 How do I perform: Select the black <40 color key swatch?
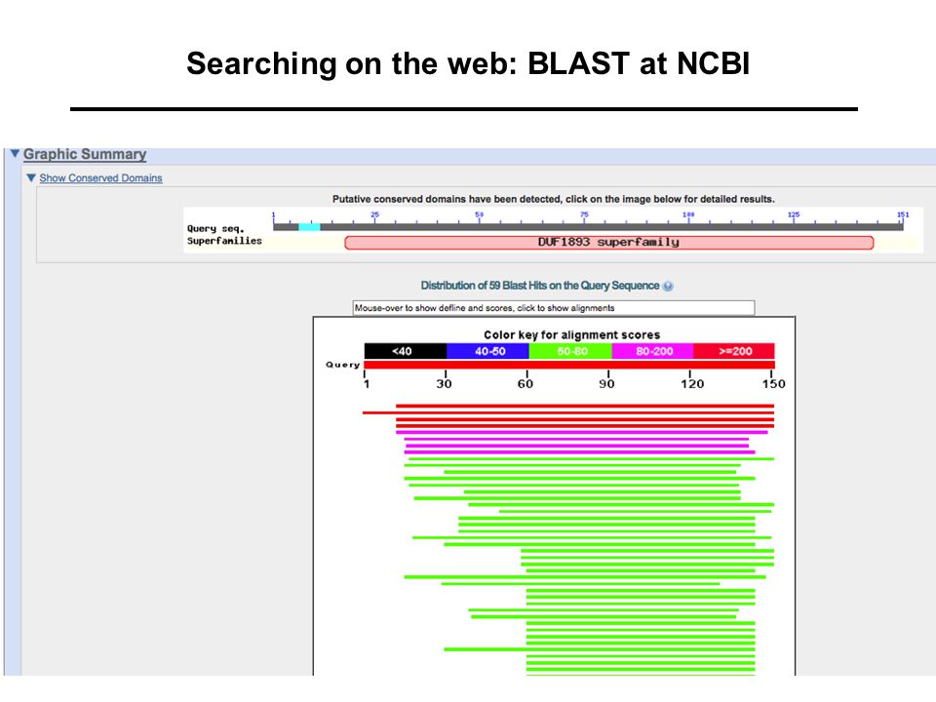(406, 351)
